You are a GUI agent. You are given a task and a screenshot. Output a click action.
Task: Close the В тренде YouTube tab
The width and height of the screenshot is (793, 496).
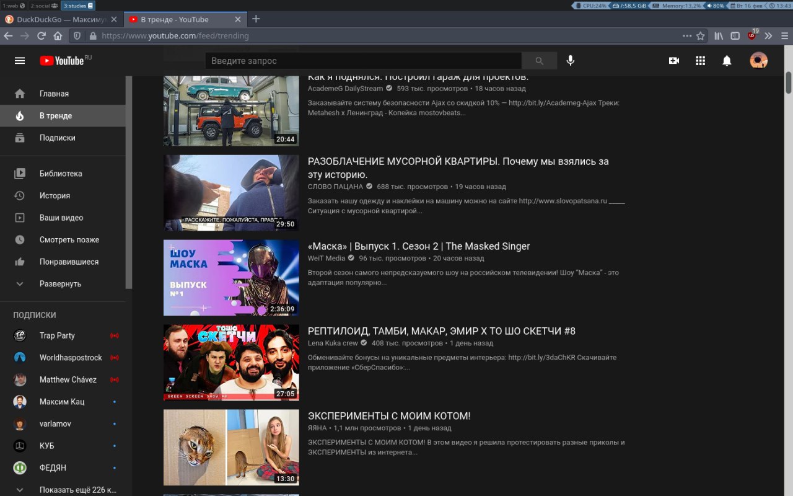point(238,19)
